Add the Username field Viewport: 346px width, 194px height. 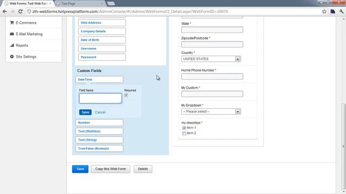click(x=102, y=48)
